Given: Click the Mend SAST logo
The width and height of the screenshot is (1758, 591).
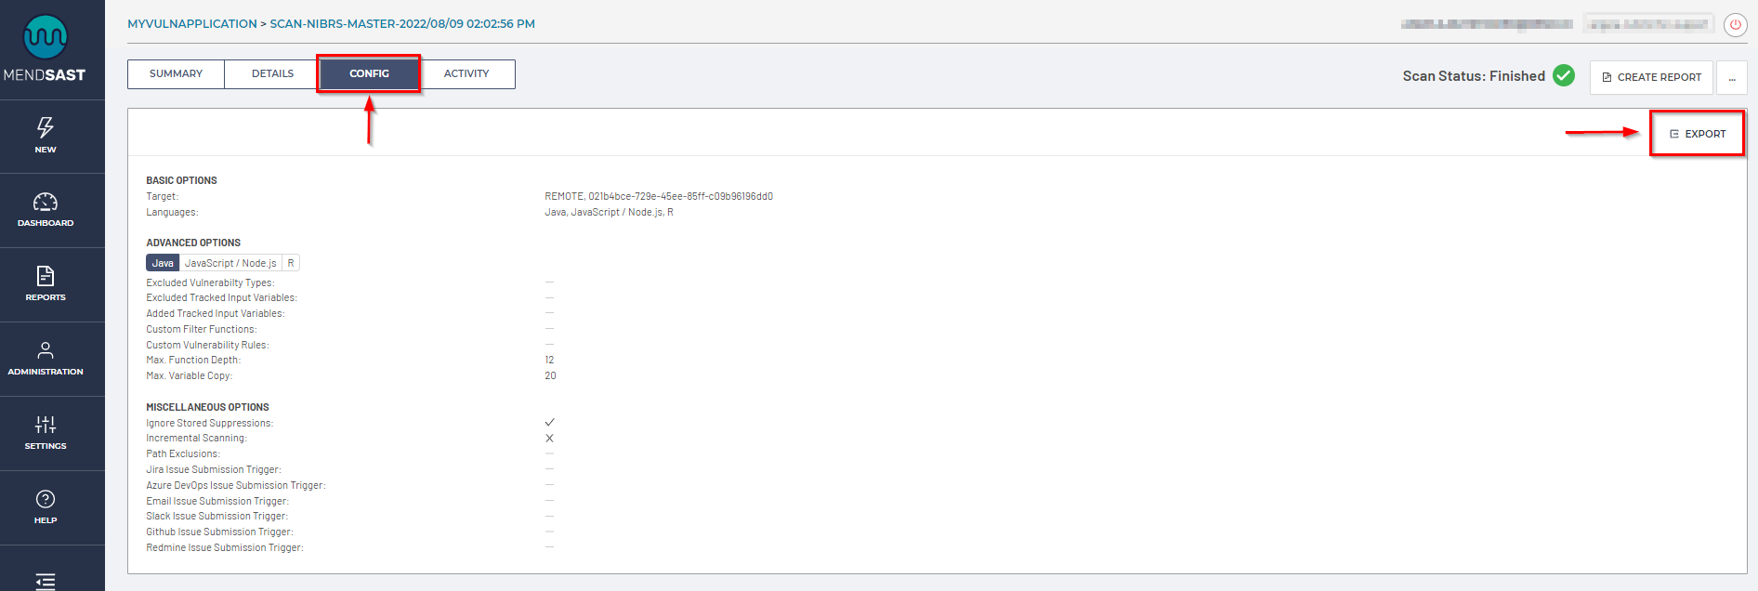Looking at the screenshot, I should click(45, 48).
